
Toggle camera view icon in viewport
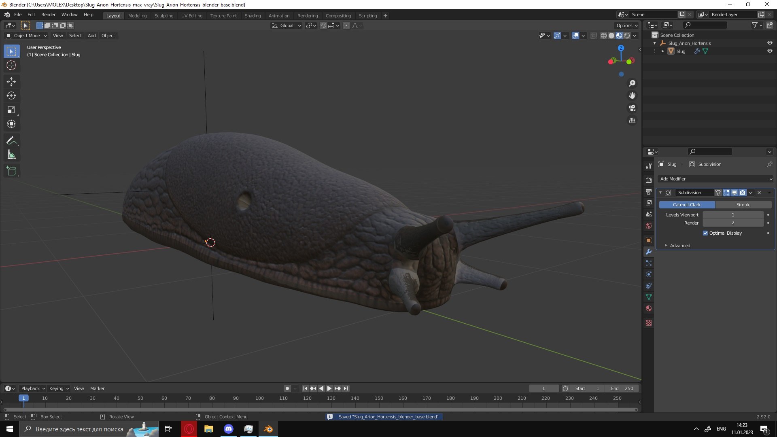click(x=632, y=108)
